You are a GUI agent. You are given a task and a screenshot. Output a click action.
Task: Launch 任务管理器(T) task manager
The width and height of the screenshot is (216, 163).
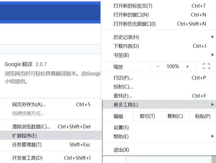point(27,144)
